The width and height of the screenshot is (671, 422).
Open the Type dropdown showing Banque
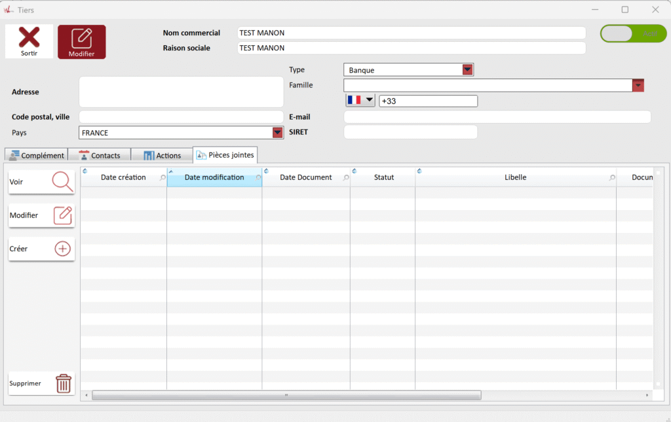[467, 70]
